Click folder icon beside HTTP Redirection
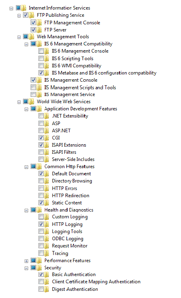Viewport: 181px width, 298px height. 46,195
